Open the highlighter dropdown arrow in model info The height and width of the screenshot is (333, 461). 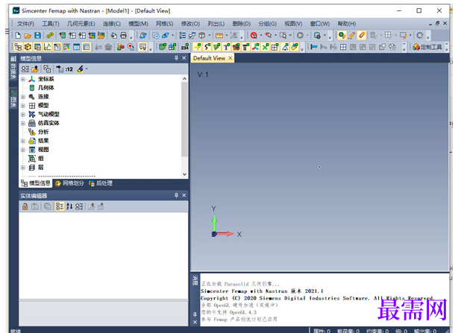tap(87, 69)
